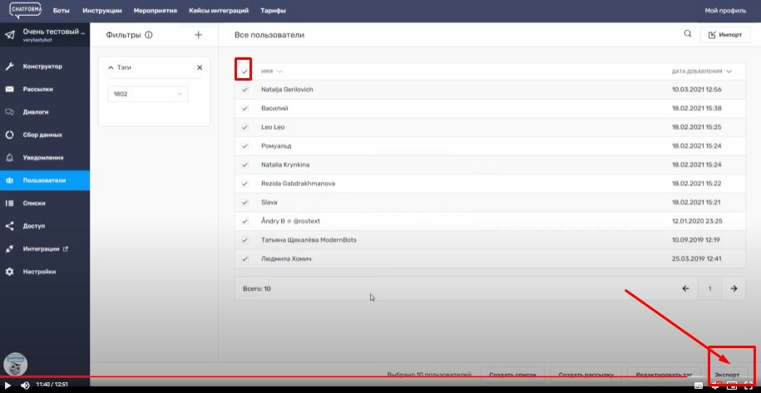The height and width of the screenshot is (393, 761).
Task: Open the 1802 tag dropdown
Action: [148, 94]
